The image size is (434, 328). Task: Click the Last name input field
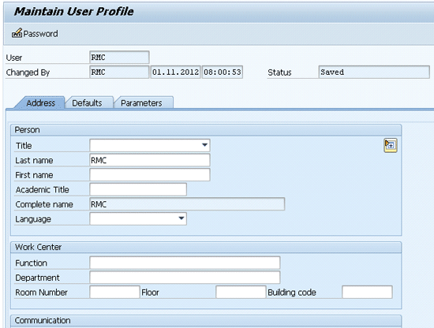pyautogui.click(x=150, y=160)
